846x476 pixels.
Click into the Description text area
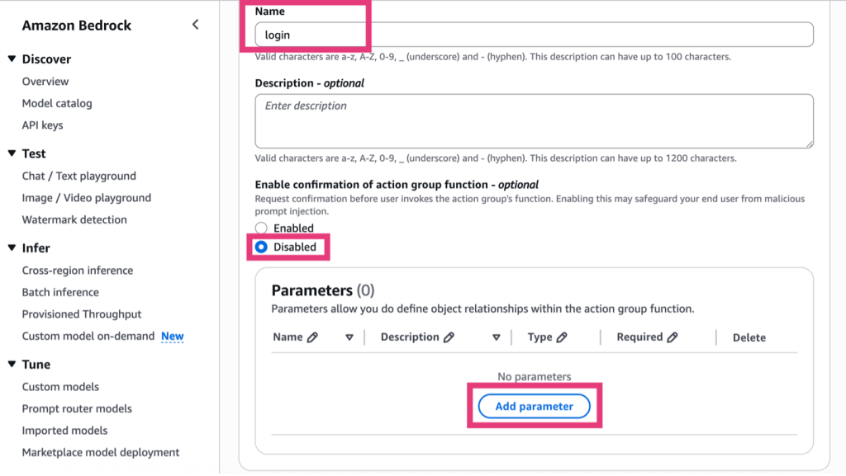pos(534,120)
